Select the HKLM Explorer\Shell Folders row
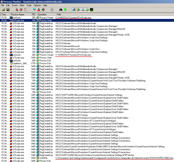Screen dimensions: 174x162 tap(87, 124)
